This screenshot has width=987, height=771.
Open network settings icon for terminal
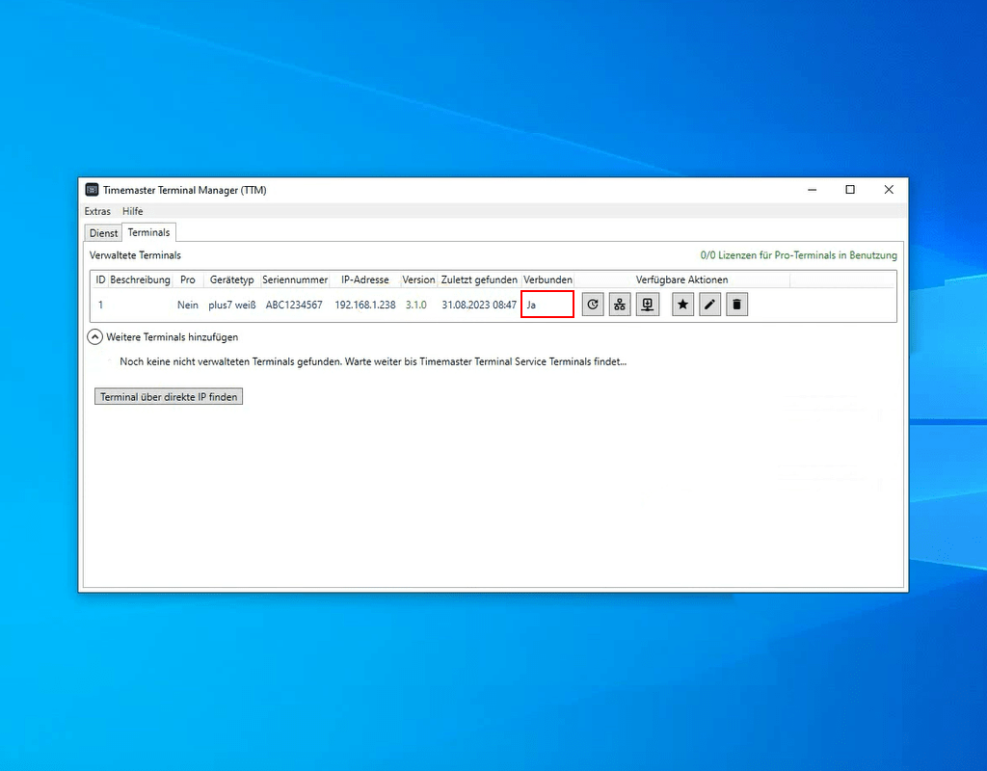coord(620,305)
